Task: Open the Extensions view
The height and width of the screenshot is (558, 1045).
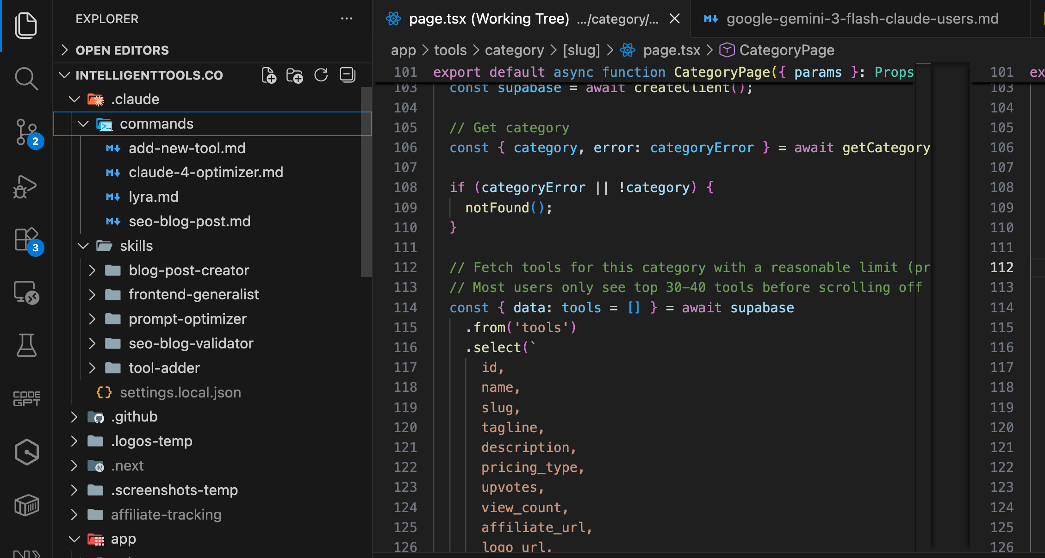Action: (26, 240)
